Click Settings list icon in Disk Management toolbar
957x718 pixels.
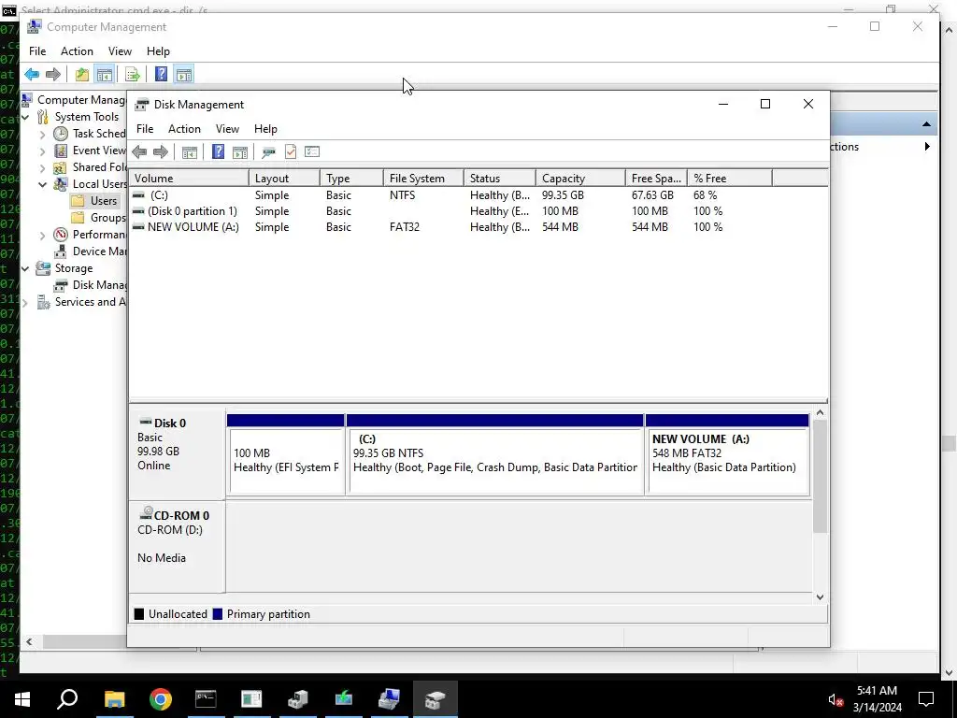[x=312, y=151]
